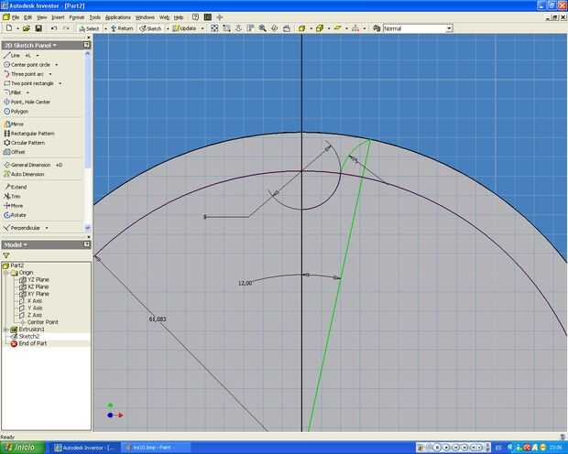Click the Rotate view toolbar icon
Image resolution: width=568 pixels, height=454 pixels.
coord(274,28)
